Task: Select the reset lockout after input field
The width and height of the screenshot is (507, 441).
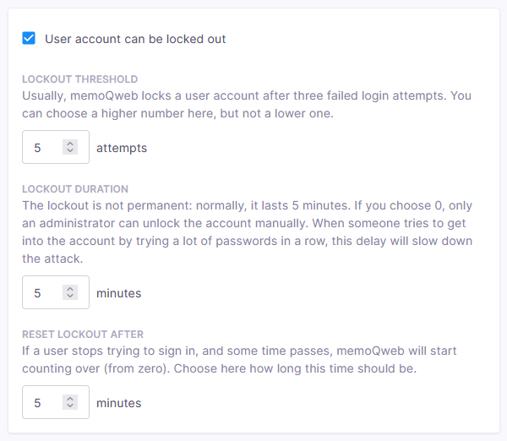Action: click(44, 403)
